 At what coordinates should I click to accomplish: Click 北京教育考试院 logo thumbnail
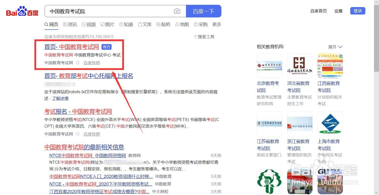[269, 66]
